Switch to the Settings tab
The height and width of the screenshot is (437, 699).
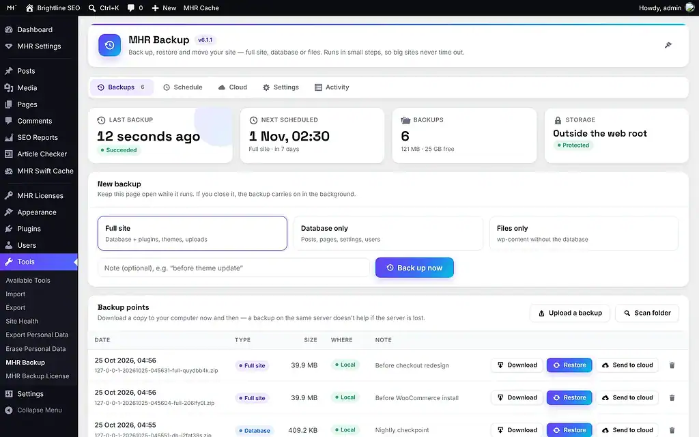[x=281, y=87]
